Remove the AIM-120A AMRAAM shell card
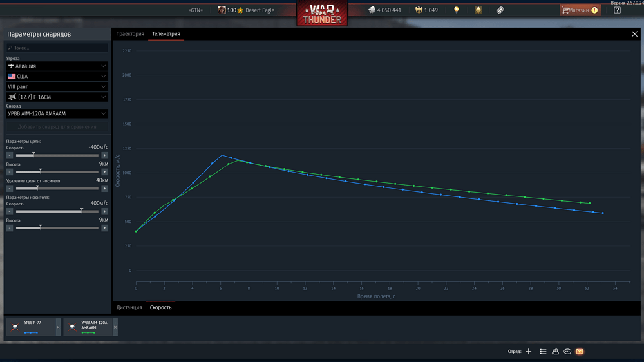This screenshot has width=644, height=362. pyautogui.click(x=115, y=327)
